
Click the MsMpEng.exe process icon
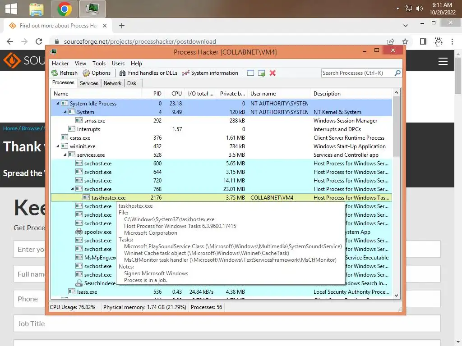[79, 257]
